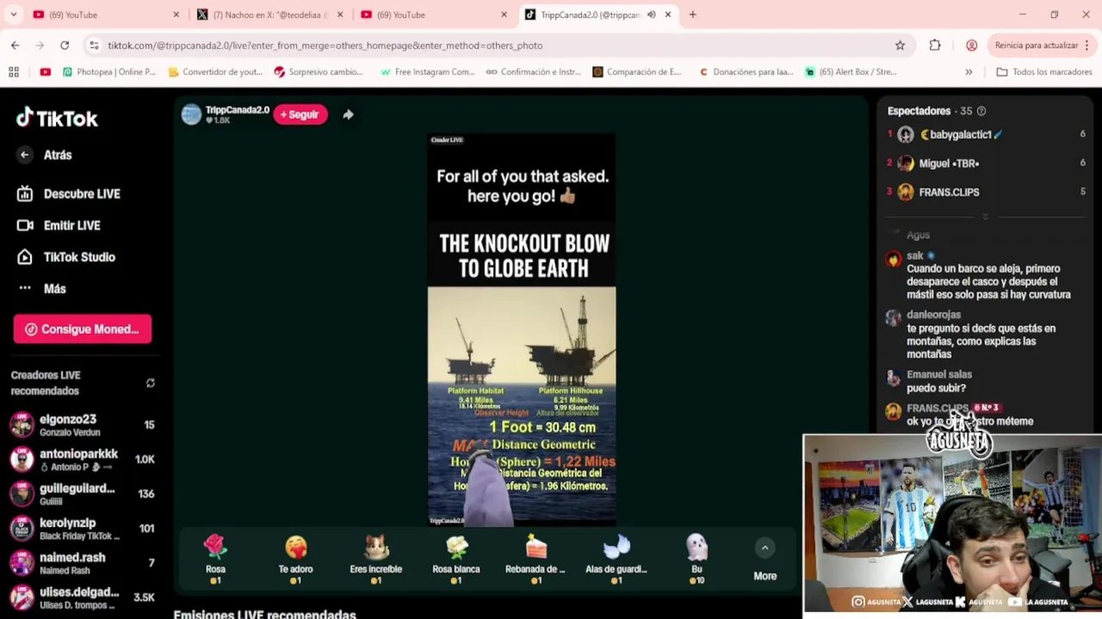This screenshot has width=1102, height=619.
Task: Open Free Instagram Com... bookmark
Action: pyautogui.click(x=427, y=72)
